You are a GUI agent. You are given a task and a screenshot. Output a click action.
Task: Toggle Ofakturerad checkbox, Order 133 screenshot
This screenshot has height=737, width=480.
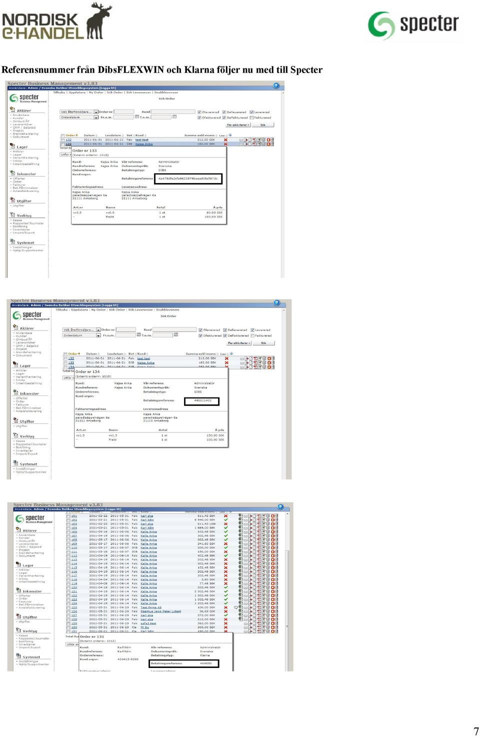pos(199,117)
